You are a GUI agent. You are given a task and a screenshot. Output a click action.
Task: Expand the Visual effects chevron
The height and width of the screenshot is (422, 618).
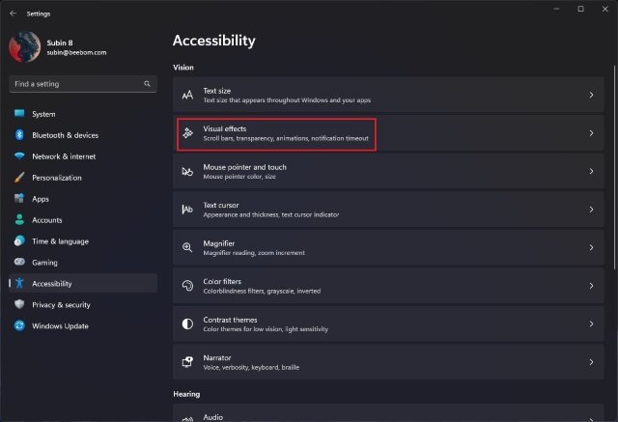pyautogui.click(x=591, y=133)
